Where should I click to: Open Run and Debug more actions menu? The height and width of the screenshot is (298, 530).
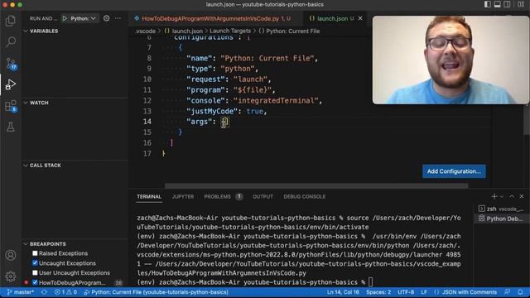coord(118,18)
